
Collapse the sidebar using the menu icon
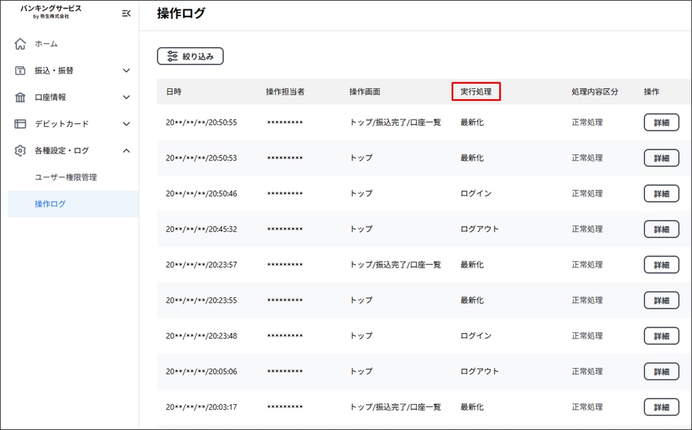point(126,13)
